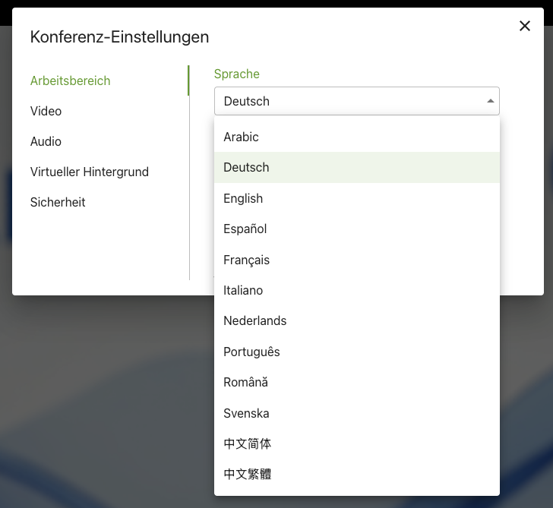Choose Español from the dropdown list
The width and height of the screenshot is (553, 508).
click(245, 229)
